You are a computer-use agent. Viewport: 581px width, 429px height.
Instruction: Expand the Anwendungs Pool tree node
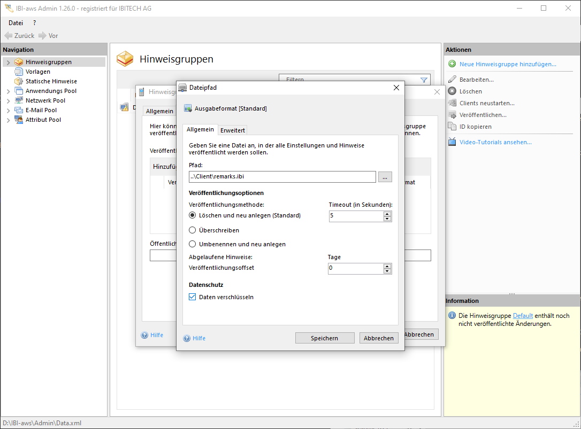coord(8,91)
